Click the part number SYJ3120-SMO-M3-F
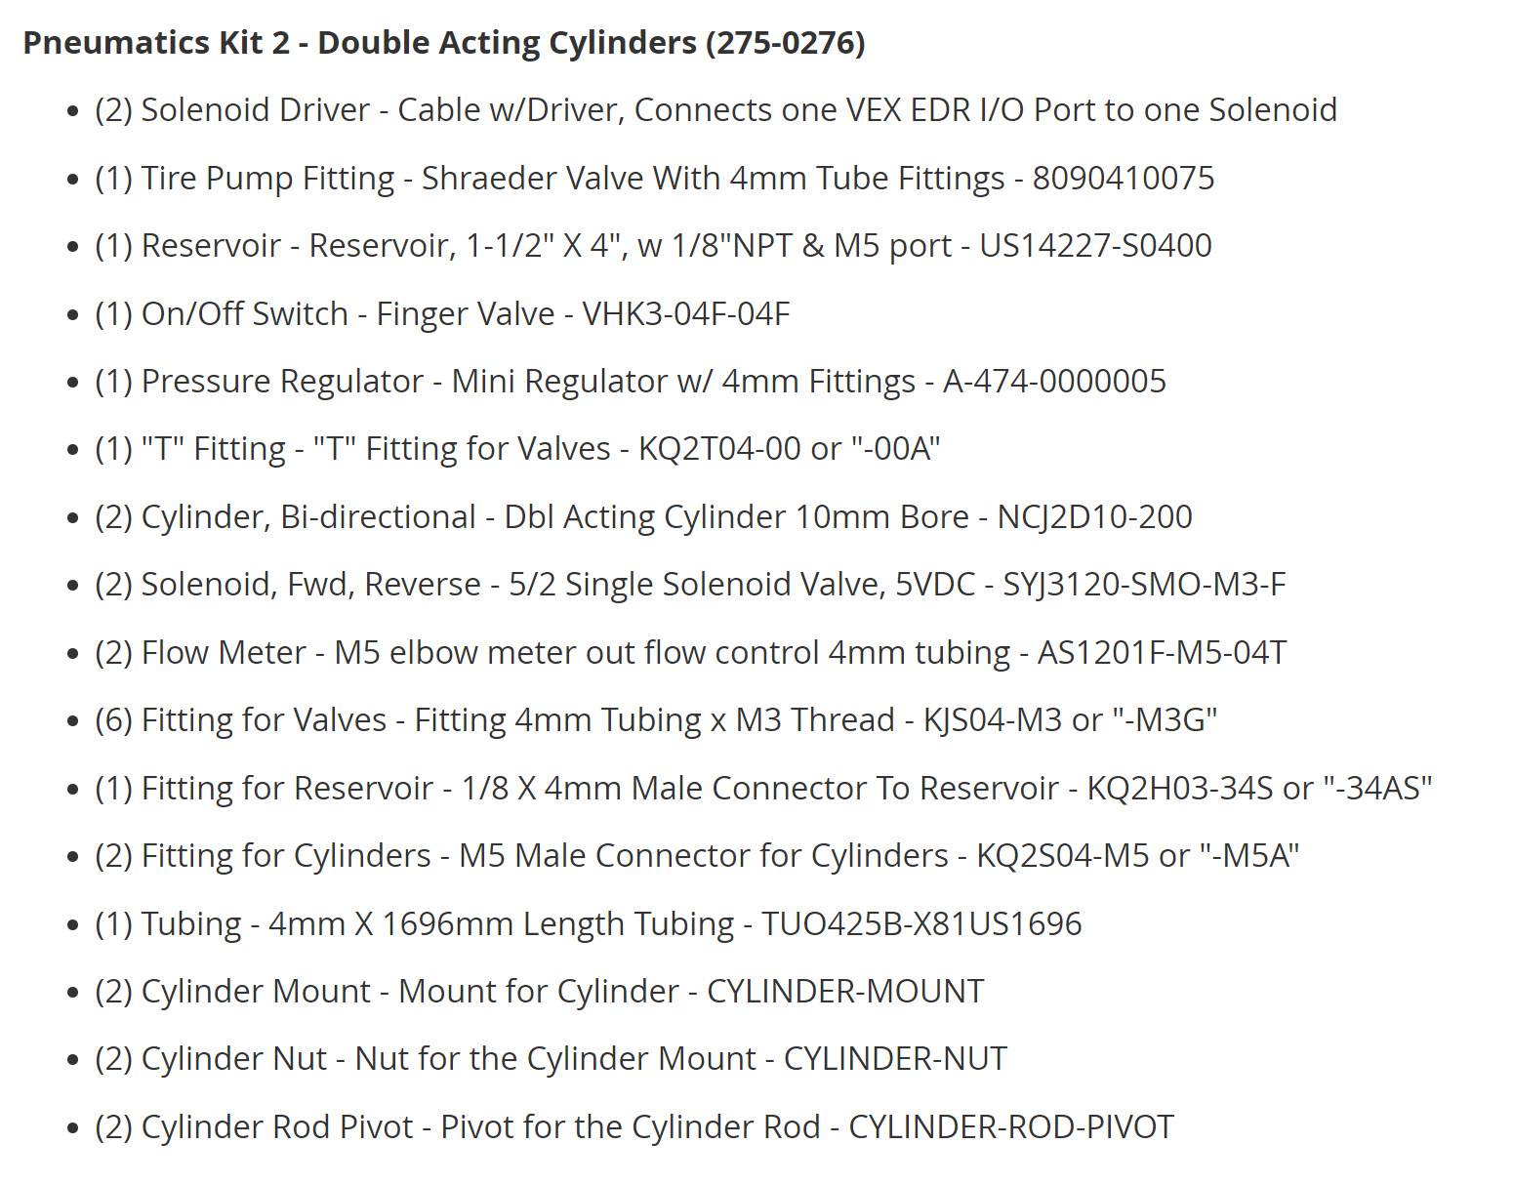The image size is (1513, 1185). (x=1144, y=585)
